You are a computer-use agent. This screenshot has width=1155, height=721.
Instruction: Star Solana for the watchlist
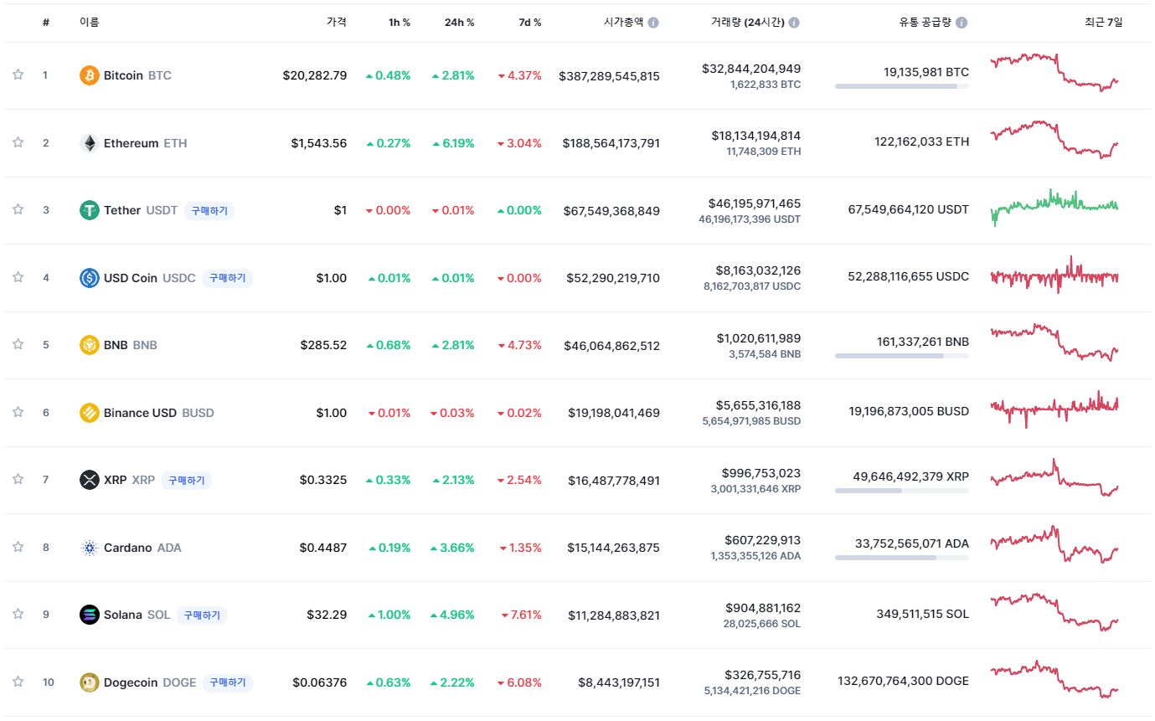tap(18, 614)
